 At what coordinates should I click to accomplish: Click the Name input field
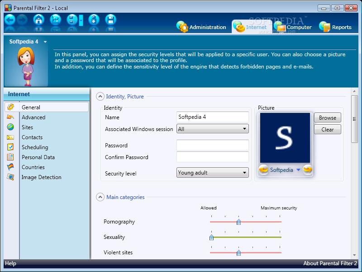point(212,117)
